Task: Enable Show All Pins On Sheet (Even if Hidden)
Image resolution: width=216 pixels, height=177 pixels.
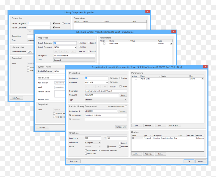Action: [86, 150]
